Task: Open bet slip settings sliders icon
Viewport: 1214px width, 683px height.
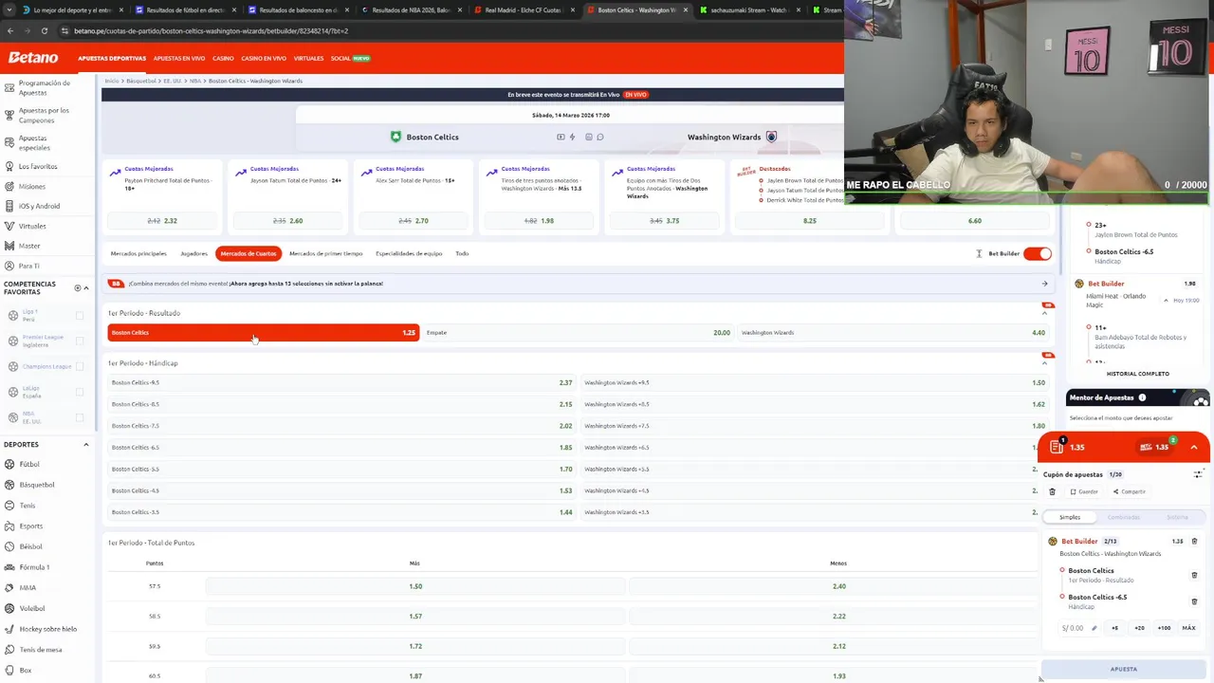Action: pyautogui.click(x=1198, y=474)
